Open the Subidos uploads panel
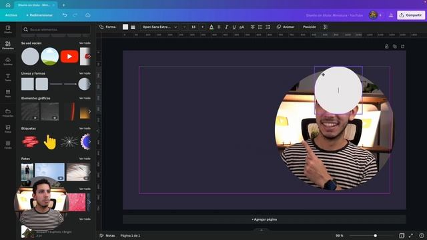 [x=8, y=61]
